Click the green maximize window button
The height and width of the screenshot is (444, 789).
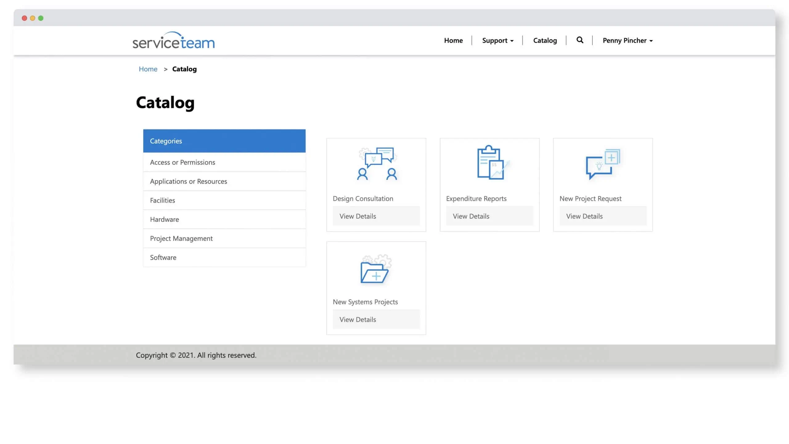point(41,18)
